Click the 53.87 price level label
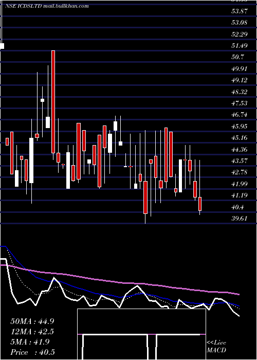Image resolution: width=257 pixels, height=360 pixels. pyautogui.click(x=240, y=11)
